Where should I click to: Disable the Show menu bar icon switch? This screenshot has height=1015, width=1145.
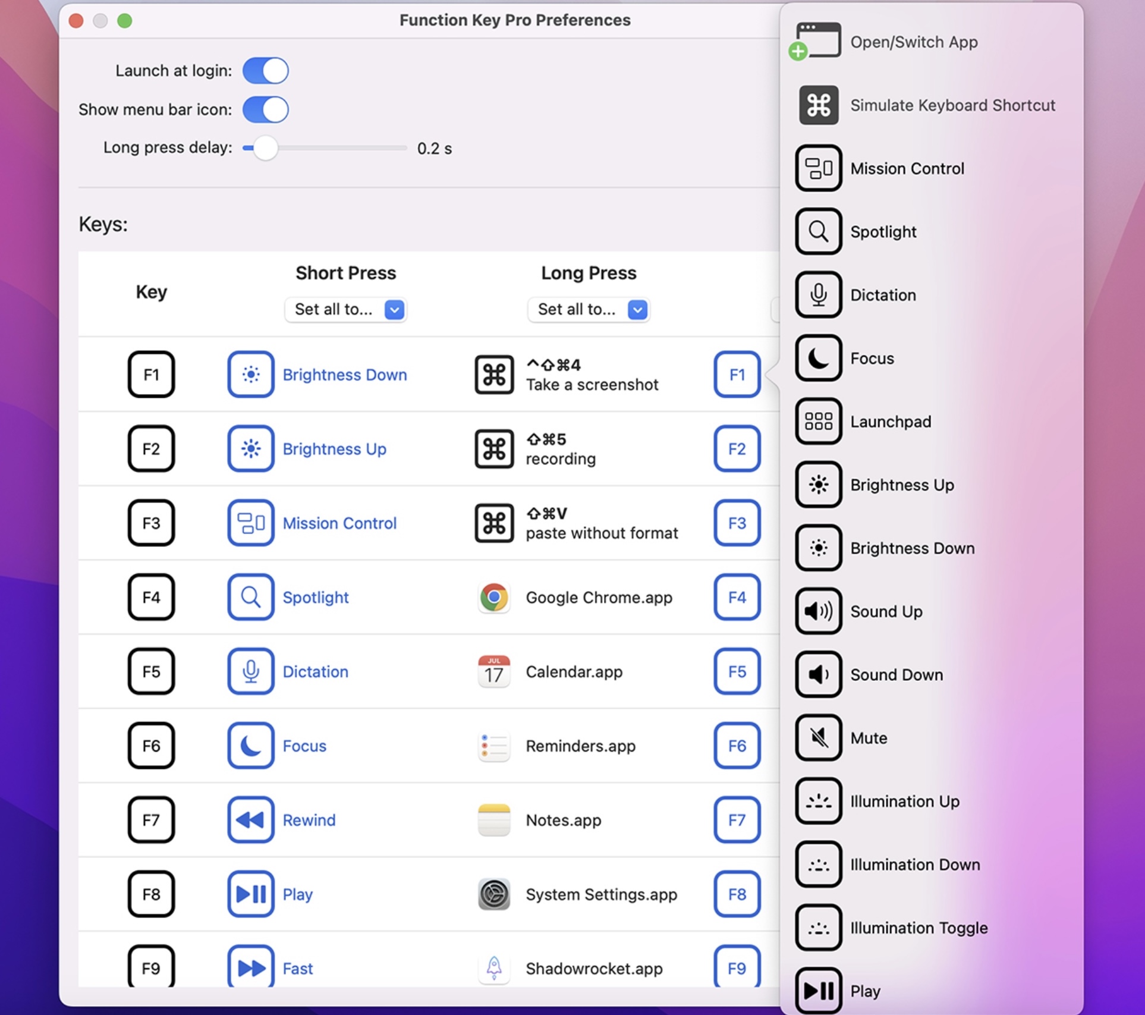click(x=265, y=109)
